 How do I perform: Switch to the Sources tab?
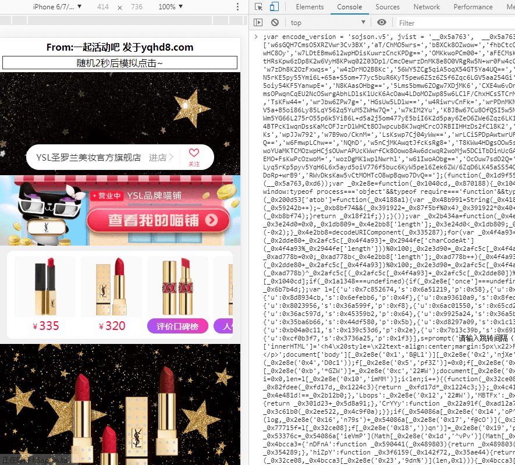(388, 7)
